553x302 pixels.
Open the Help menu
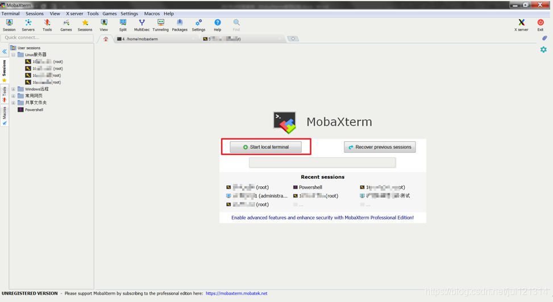tap(169, 14)
